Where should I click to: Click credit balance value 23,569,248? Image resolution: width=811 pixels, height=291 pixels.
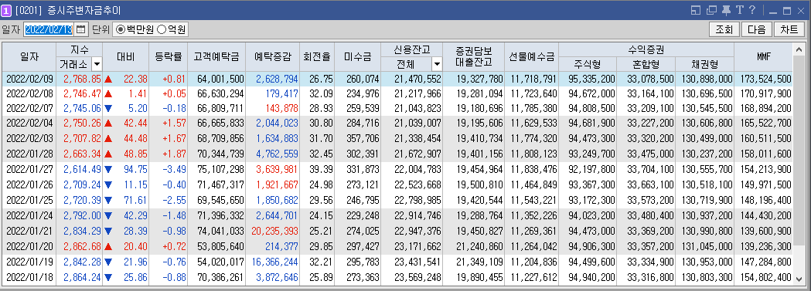point(417,278)
